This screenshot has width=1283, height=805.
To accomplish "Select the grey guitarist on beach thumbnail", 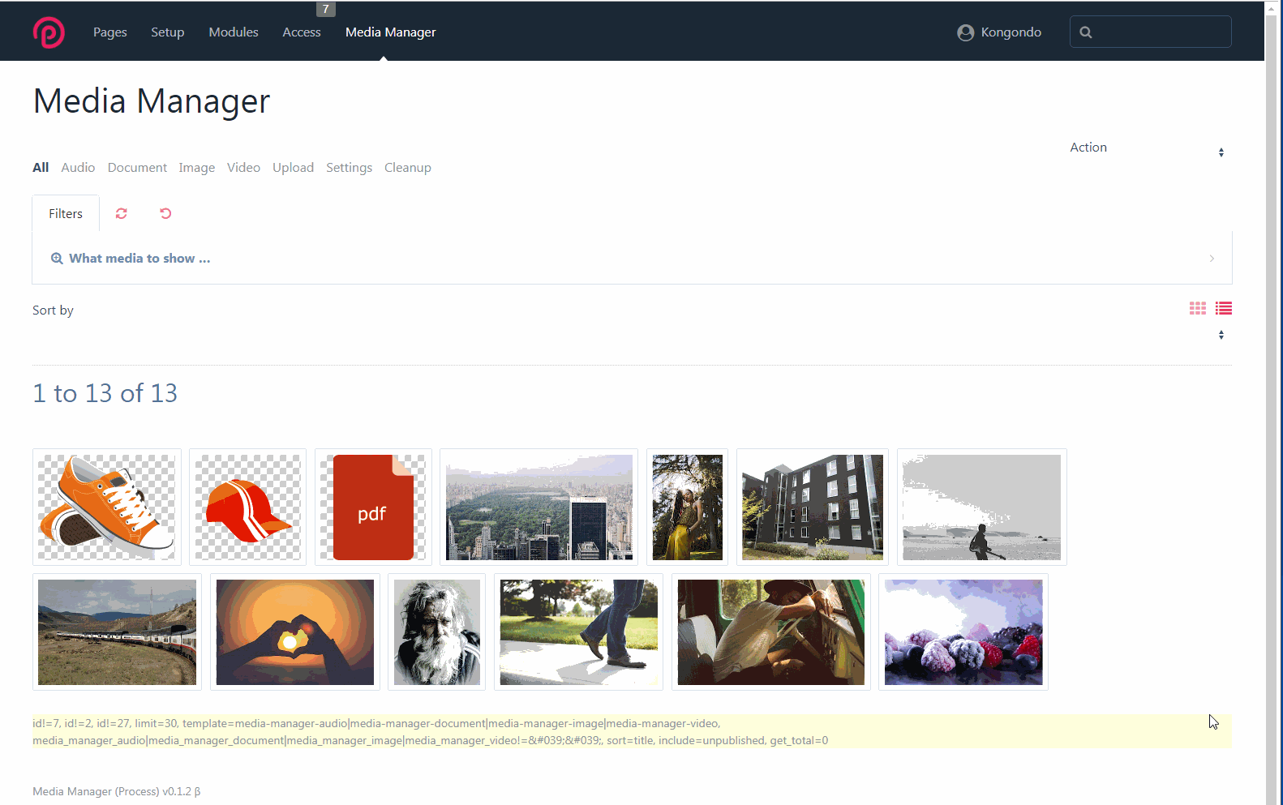I will pyautogui.click(x=981, y=507).
